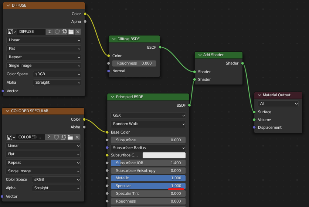Open Random Walk subsurface method dropdown
This screenshot has width=309, height=207.
(x=148, y=124)
